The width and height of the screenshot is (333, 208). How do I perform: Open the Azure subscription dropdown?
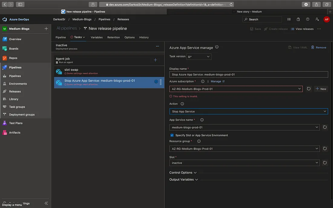click(x=236, y=89)
